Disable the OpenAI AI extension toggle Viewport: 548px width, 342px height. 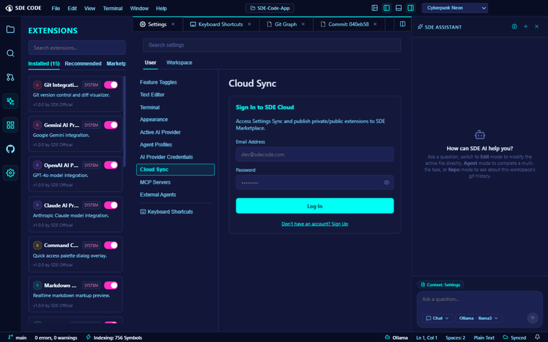[x=111, y=165]
